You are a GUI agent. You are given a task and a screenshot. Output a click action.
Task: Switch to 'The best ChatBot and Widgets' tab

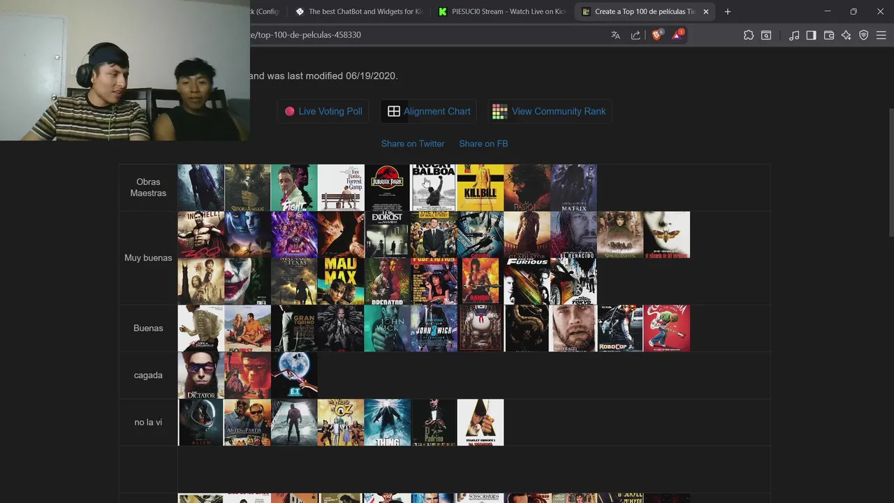[359, 11]
